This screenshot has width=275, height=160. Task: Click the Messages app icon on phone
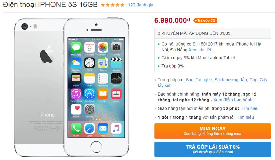click(76, 48)
